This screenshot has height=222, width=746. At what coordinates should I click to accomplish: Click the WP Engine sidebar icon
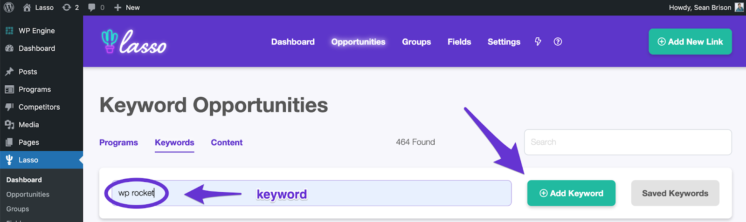(x=9, y=31)
